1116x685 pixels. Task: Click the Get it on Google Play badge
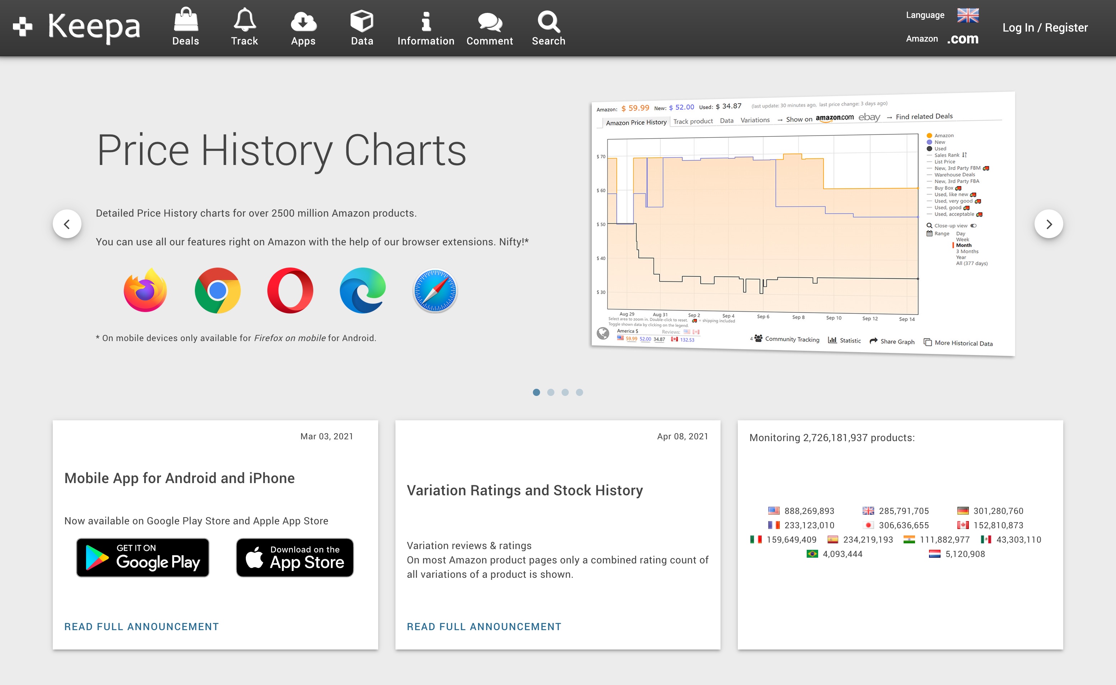click(x=143, y=558)
